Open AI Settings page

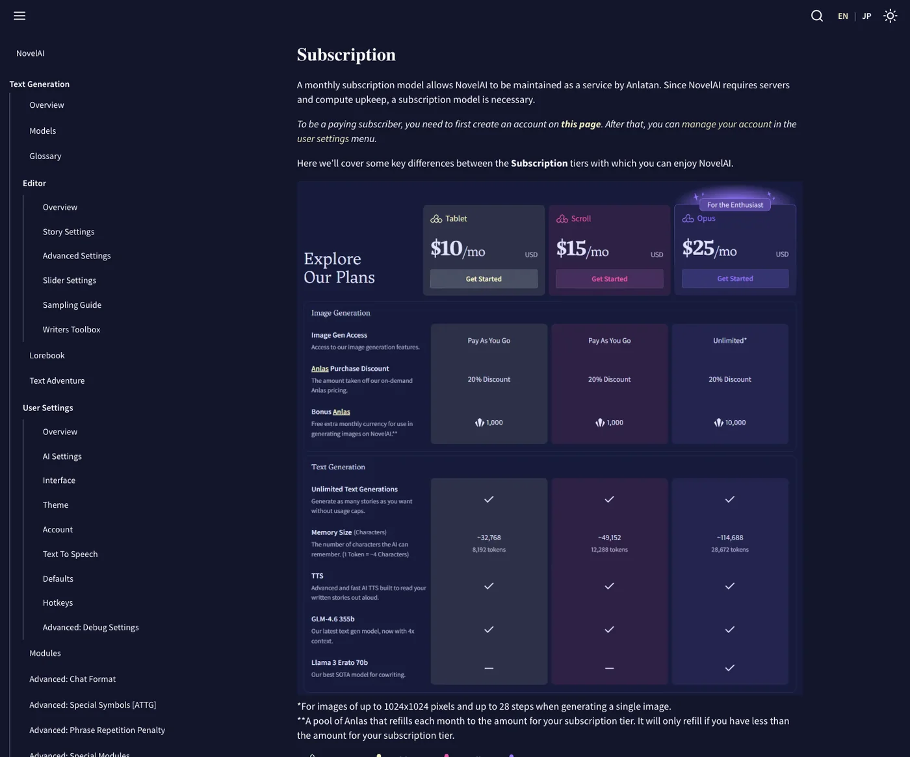click(62, 457)
